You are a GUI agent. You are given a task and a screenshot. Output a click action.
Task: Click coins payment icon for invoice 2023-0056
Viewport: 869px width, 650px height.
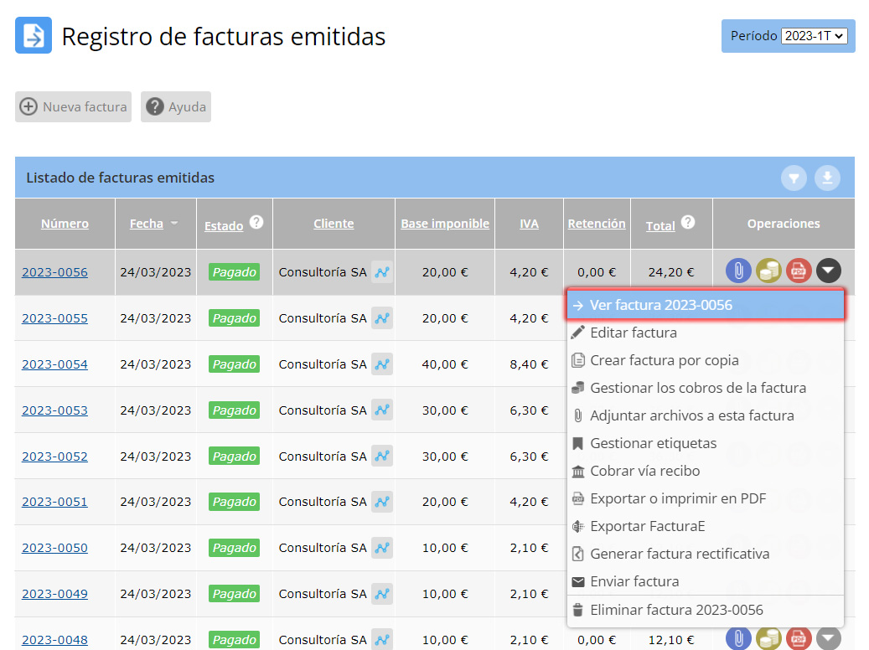click(768, 271)
